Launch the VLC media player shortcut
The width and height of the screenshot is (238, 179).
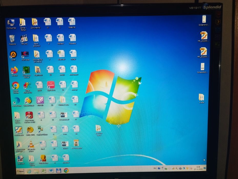click(x=31, y=146)
